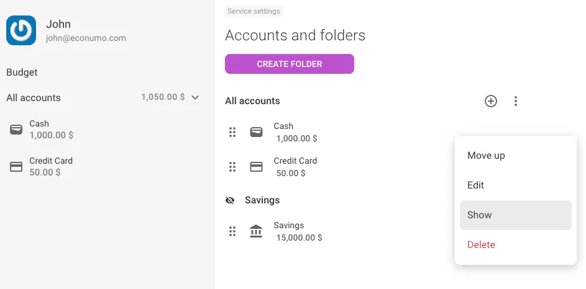Open the Budget link in sidebar
The height and width of the screenshot is (289, 586).
[22, 73]
